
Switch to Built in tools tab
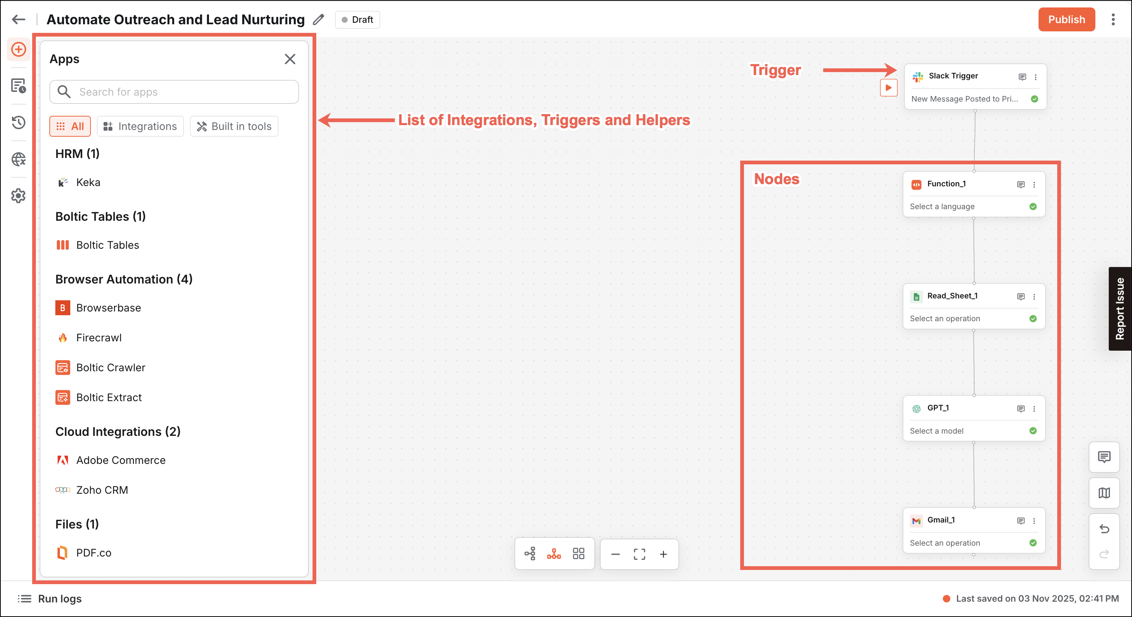click(234, 127)
